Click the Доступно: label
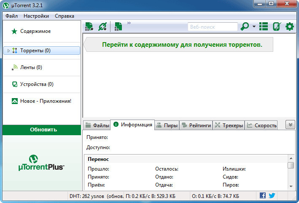The image size is (299, 203). 98,147
